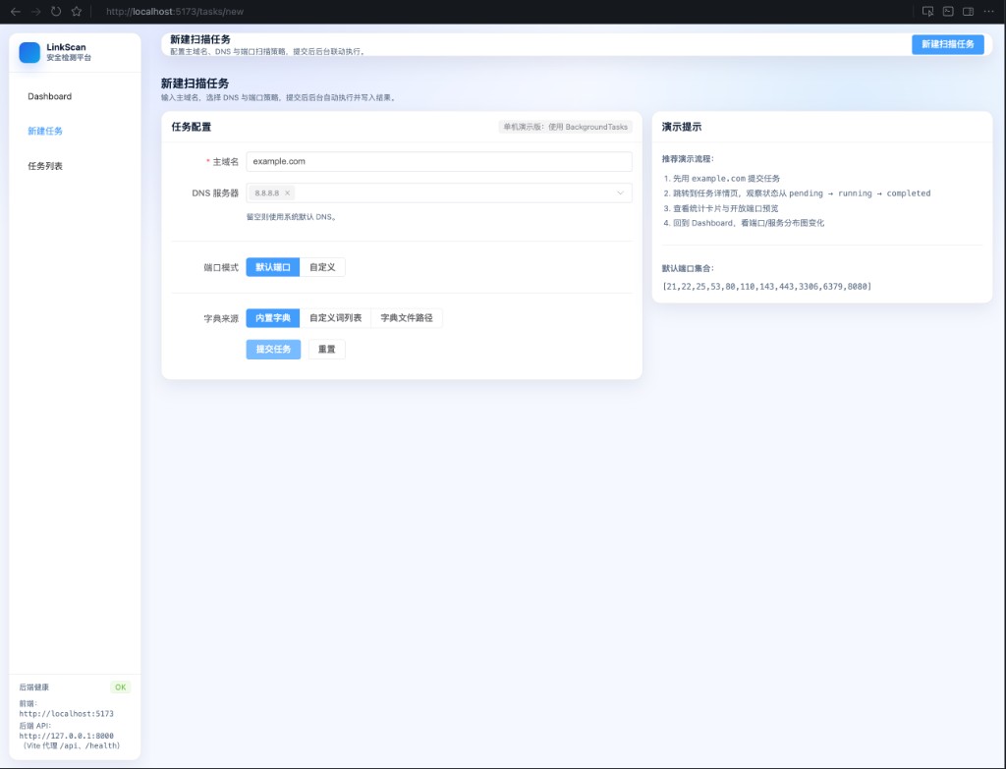Image resolution: width=1006 pixels, height=769 pixels.
Task: Open 任务列表 in the sidebar
Action: click(45, 166)
